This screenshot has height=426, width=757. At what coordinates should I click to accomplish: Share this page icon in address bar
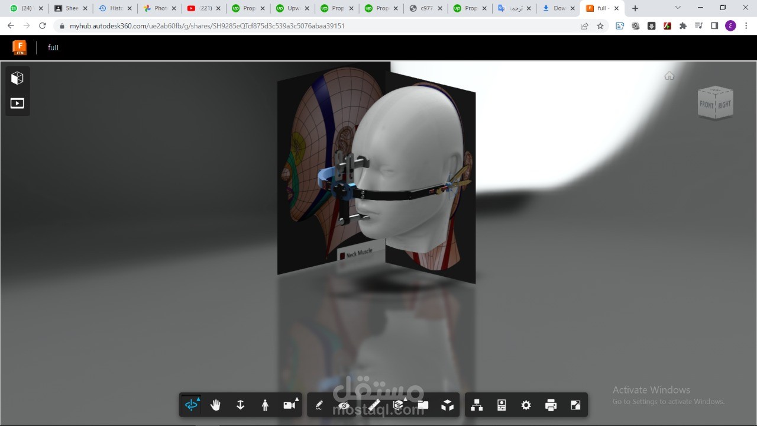coord(584,26)
